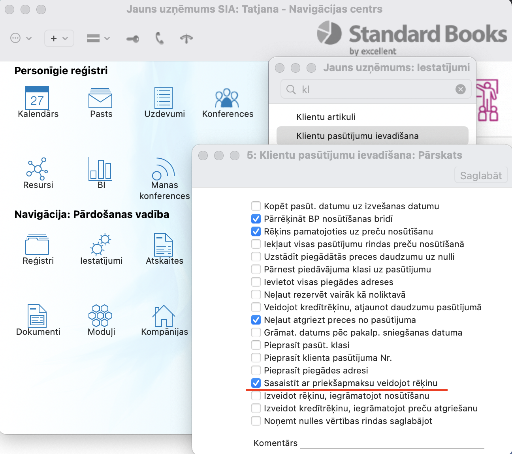Open the Pasts mail icon
The image size is (512, 454).
[100, 98]
